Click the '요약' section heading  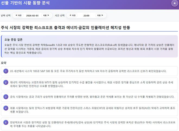[4, 63]
